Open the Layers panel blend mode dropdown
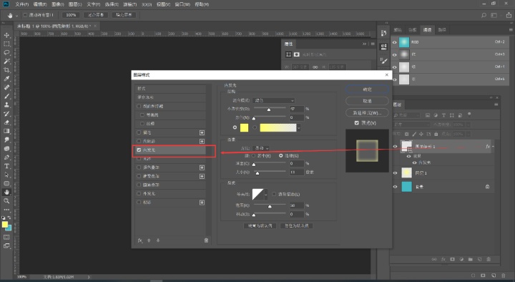The image size is (515, 282). pos(412,125)
